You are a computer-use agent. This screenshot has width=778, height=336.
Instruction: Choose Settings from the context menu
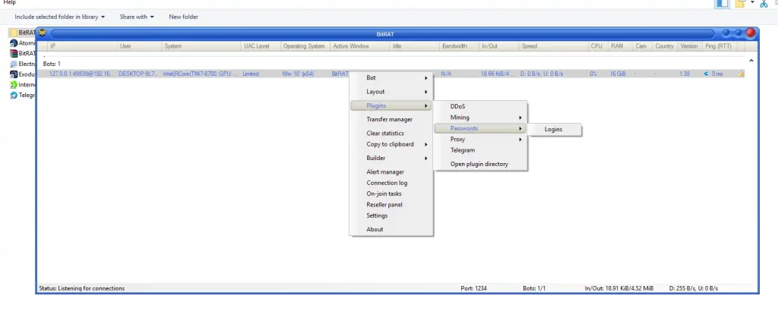pyautogui.click(x=377, y=215)
